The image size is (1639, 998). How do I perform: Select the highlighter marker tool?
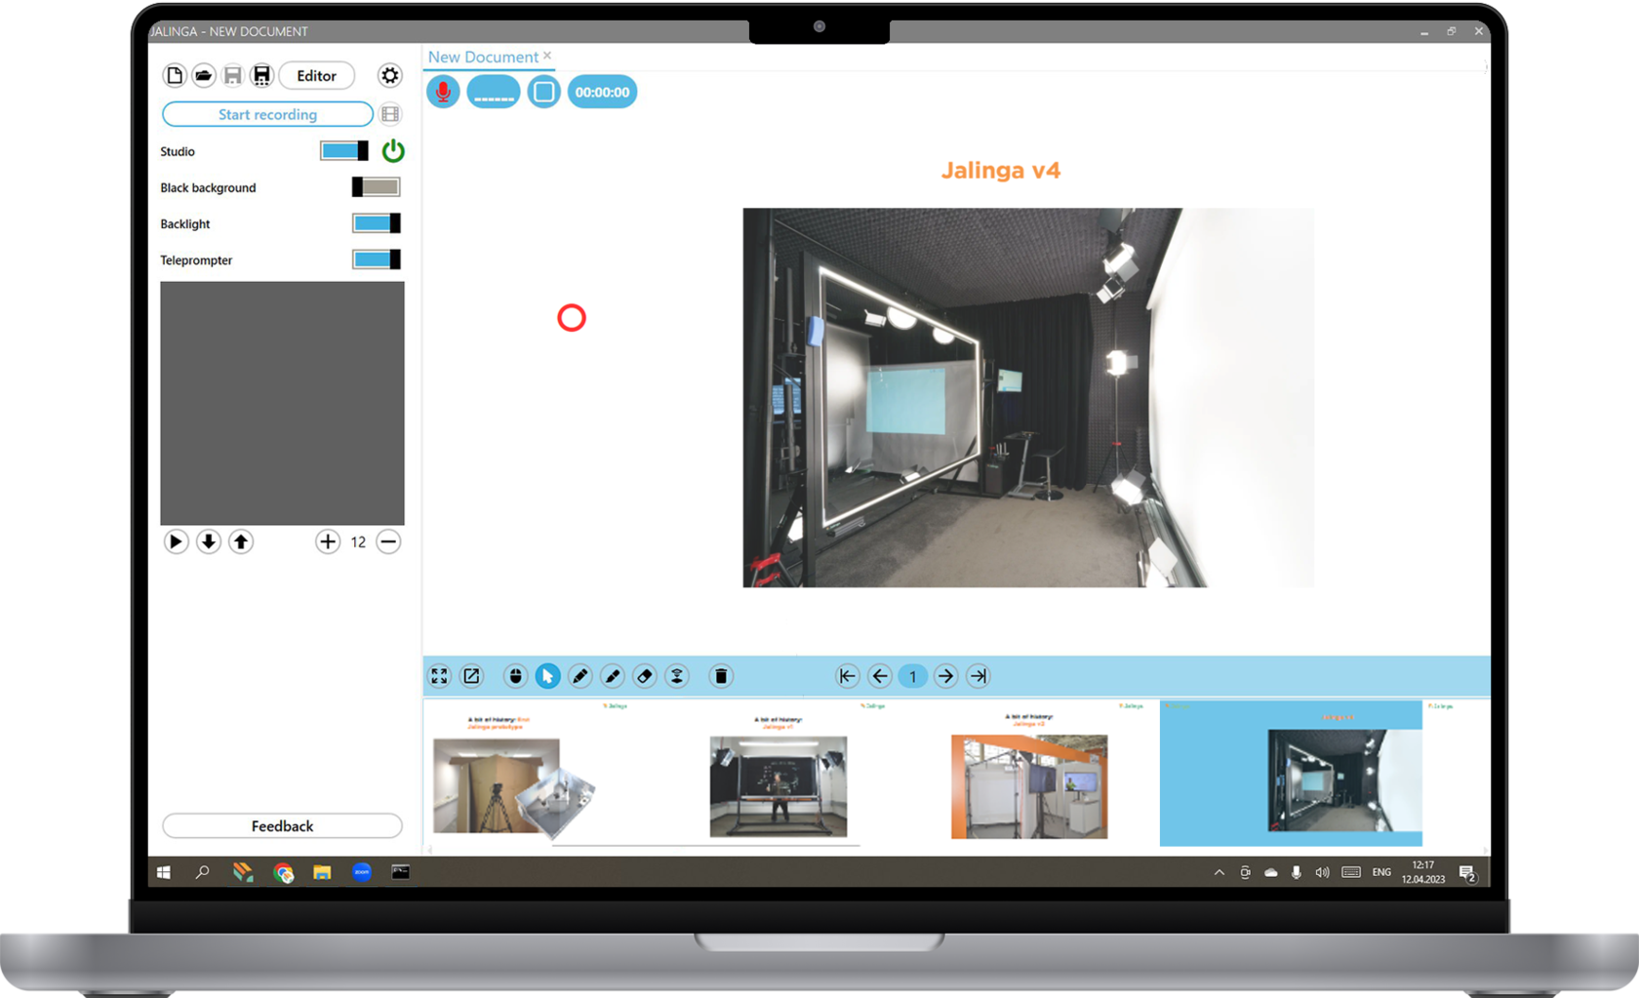613,676
